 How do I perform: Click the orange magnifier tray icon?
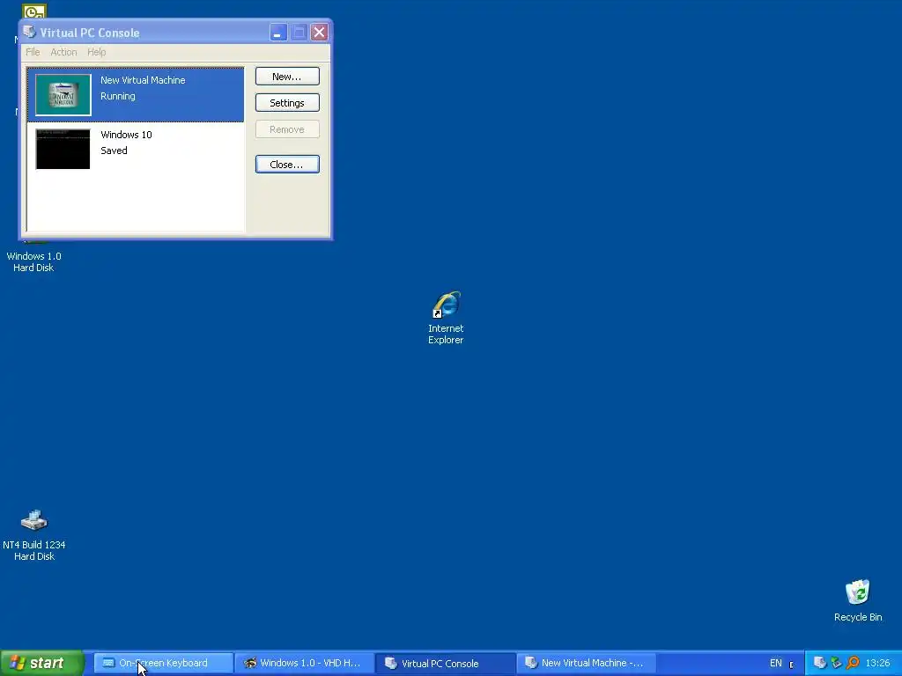853,663
